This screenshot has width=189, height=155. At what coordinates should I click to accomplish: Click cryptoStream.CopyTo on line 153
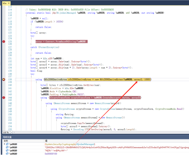pos(73,123)
